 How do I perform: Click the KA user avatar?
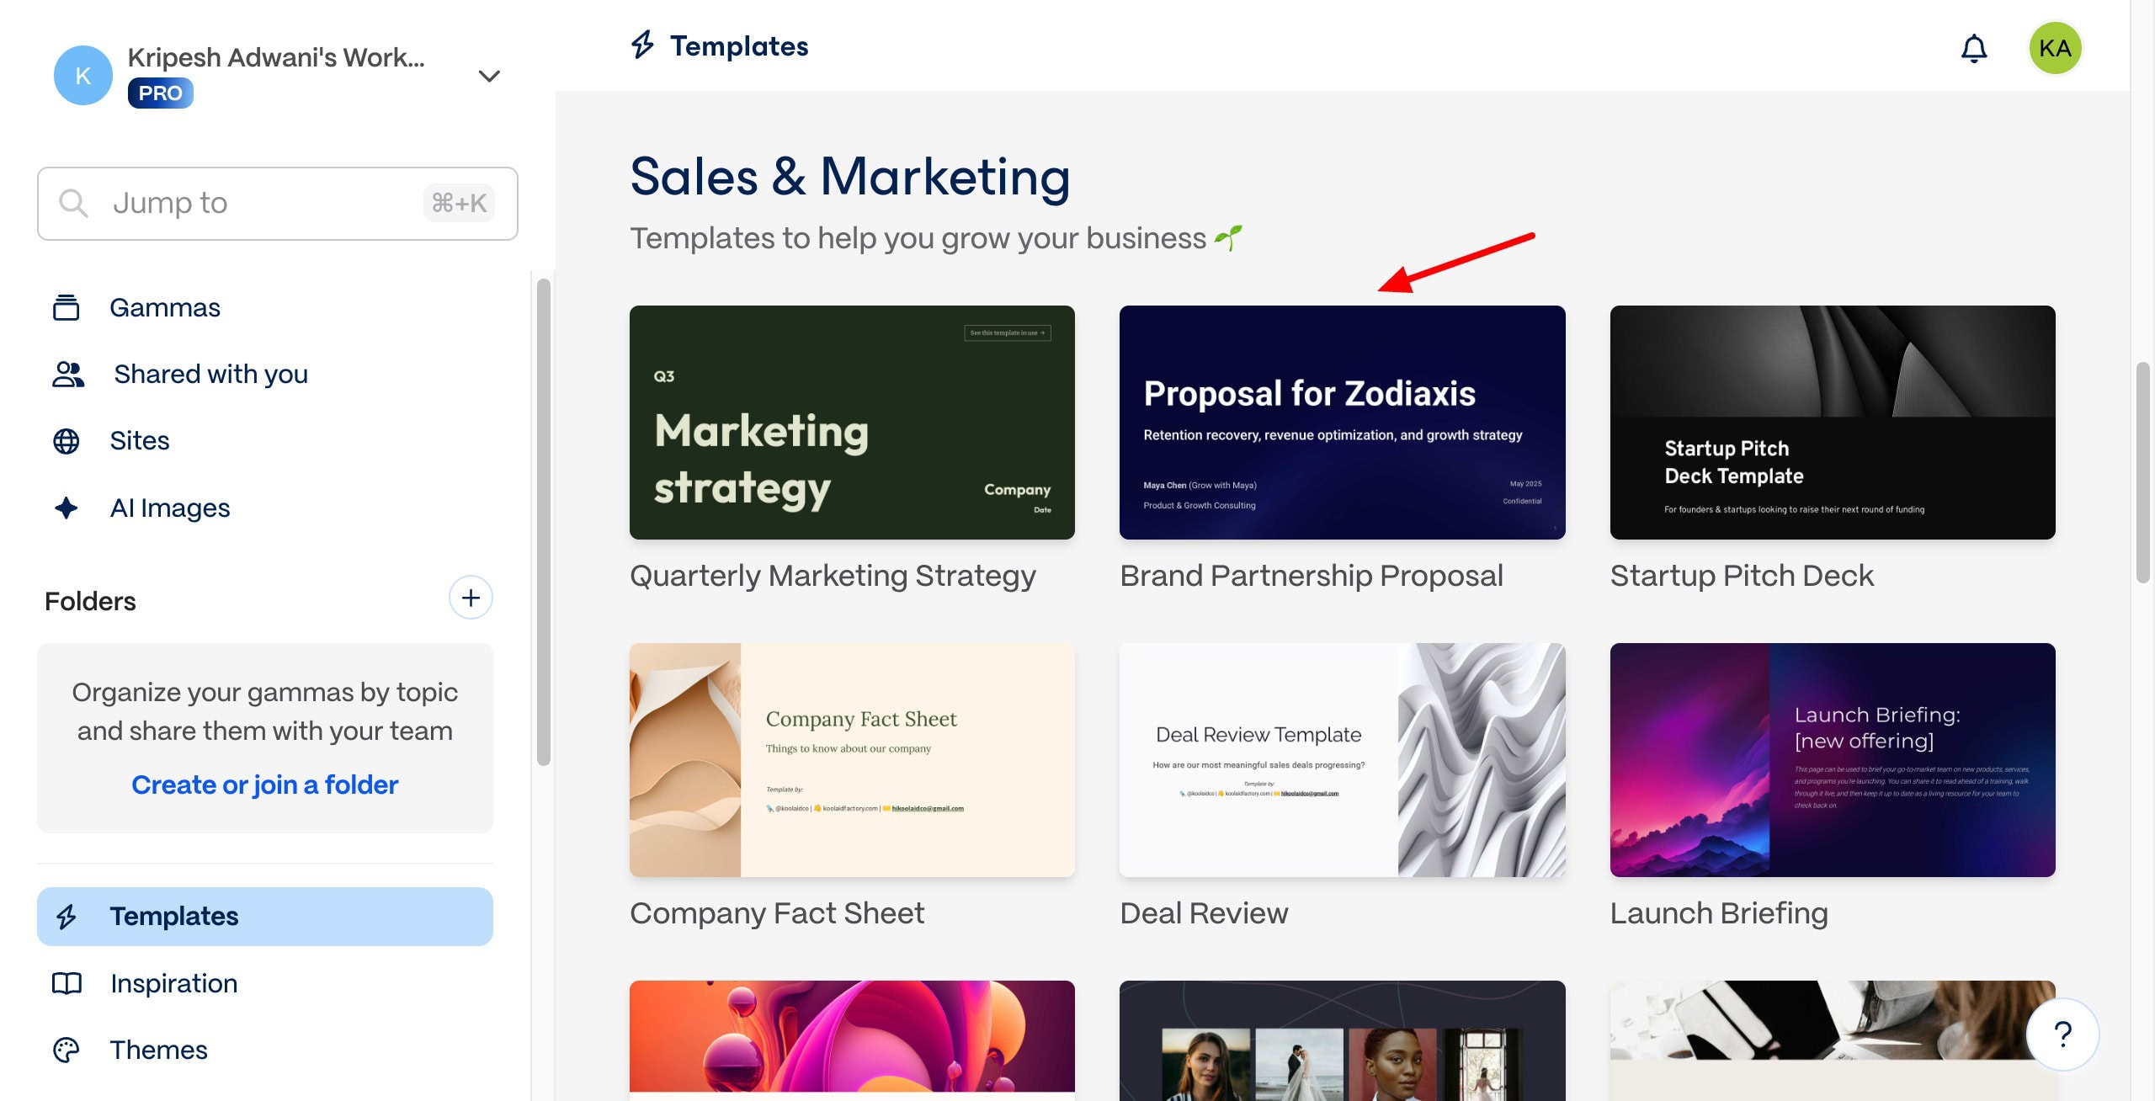coord(2054,49)
